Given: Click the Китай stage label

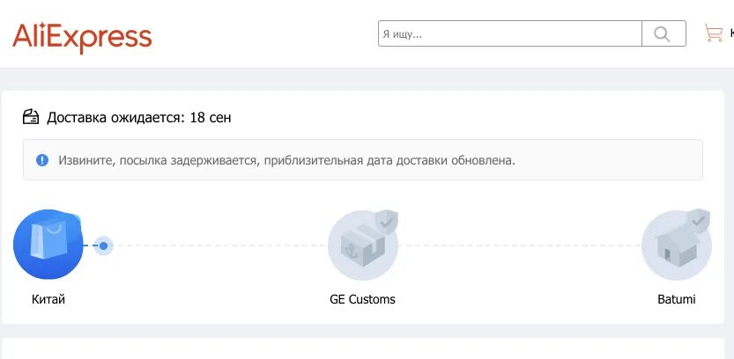Looking at the screenshot, I should (48, 299).
